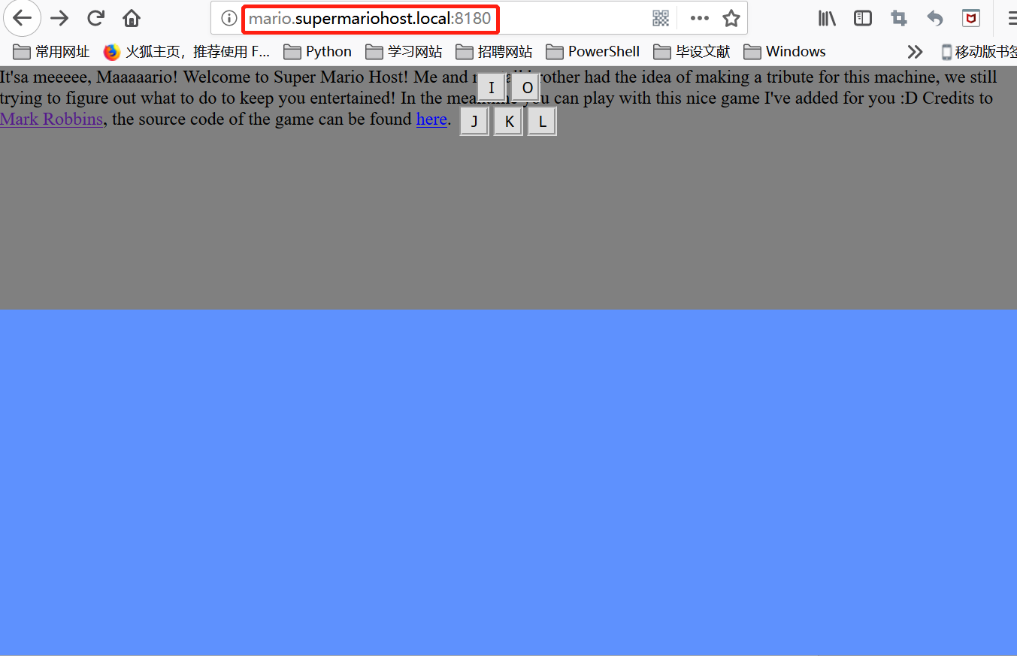Reload the current page
Viewport: 1017px width, 656px height.
click(95, 18)
